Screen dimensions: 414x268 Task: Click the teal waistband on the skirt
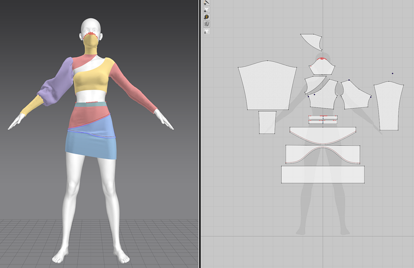pos(91,105)
